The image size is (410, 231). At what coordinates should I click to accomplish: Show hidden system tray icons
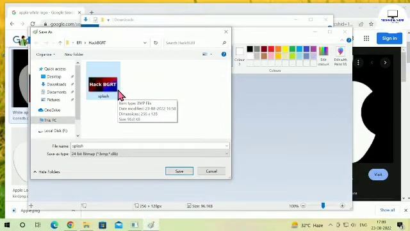331,225
